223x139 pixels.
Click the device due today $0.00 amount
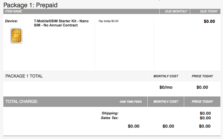[x=209, y=21]
